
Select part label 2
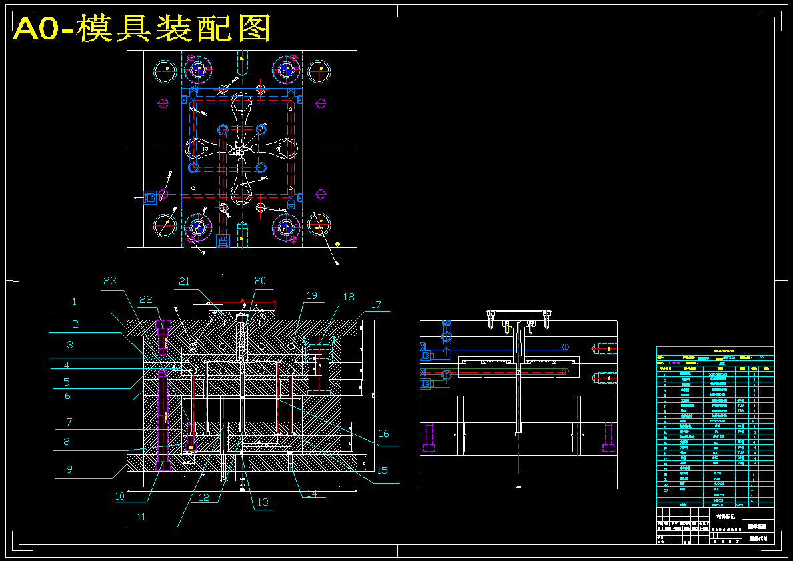(75, 324)
